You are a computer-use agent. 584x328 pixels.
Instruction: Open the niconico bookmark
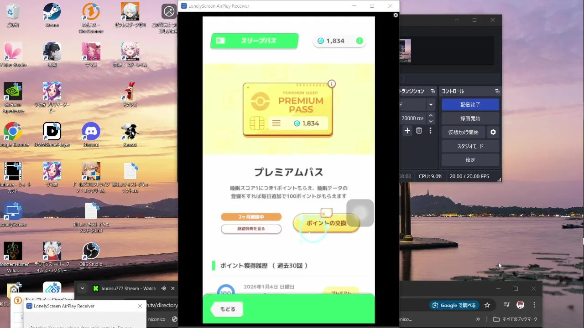(x=156, y=319)
